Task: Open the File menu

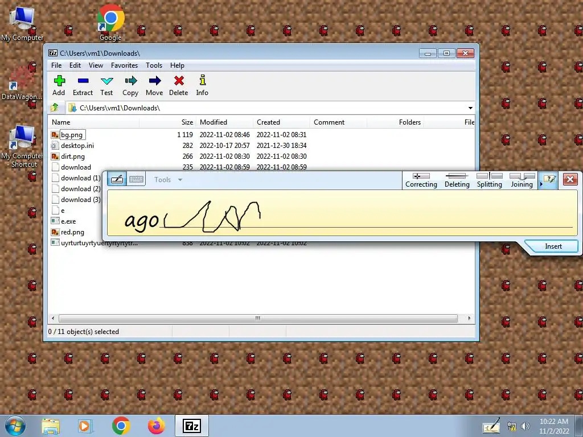Action: pyautogui.click(x=56, y=65)
